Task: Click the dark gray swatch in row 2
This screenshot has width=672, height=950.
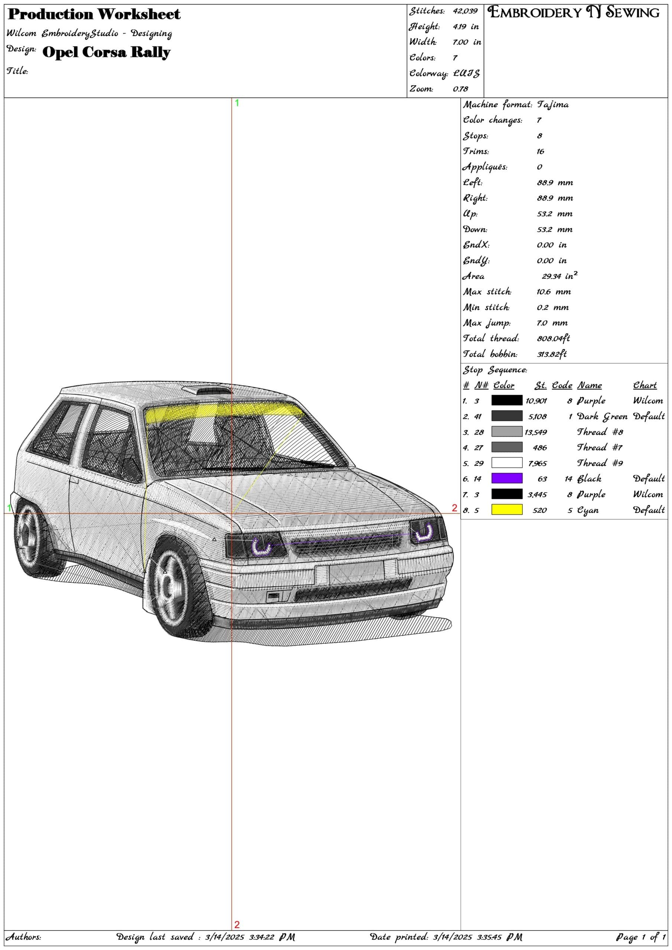Action: coord(507,416)
